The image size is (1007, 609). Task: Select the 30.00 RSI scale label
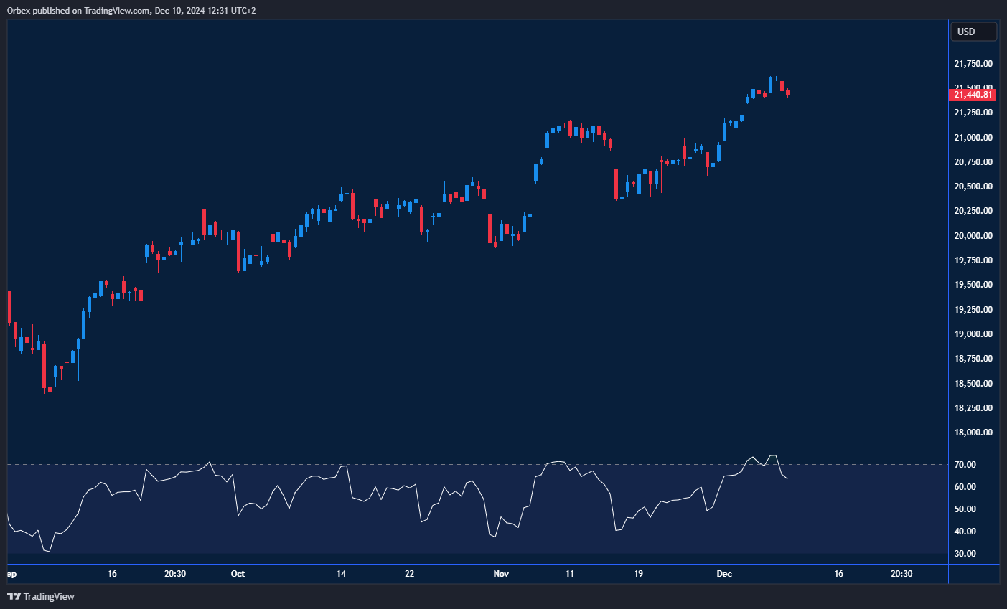click(965, 554)
